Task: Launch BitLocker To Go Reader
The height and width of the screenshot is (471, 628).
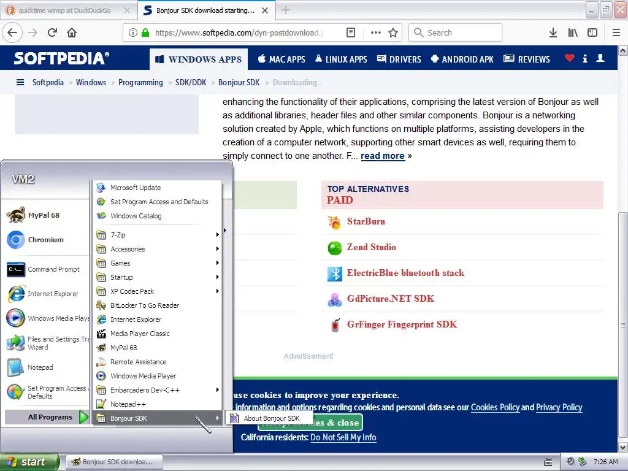Action: (x=158, y=305)
